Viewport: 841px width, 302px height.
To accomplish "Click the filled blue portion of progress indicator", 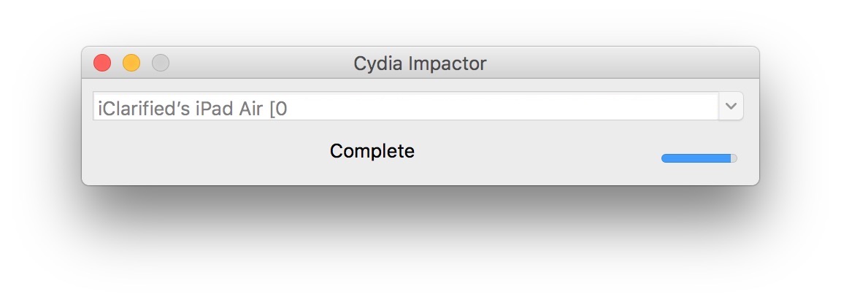I will [694, 158].
